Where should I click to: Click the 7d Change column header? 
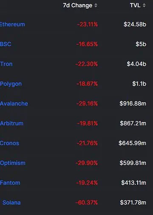point(78,6)
